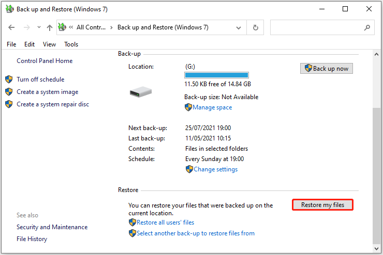Refresh the Back up and Restore page
Viewport: 383px width, 255px height.
click(256, 27)
